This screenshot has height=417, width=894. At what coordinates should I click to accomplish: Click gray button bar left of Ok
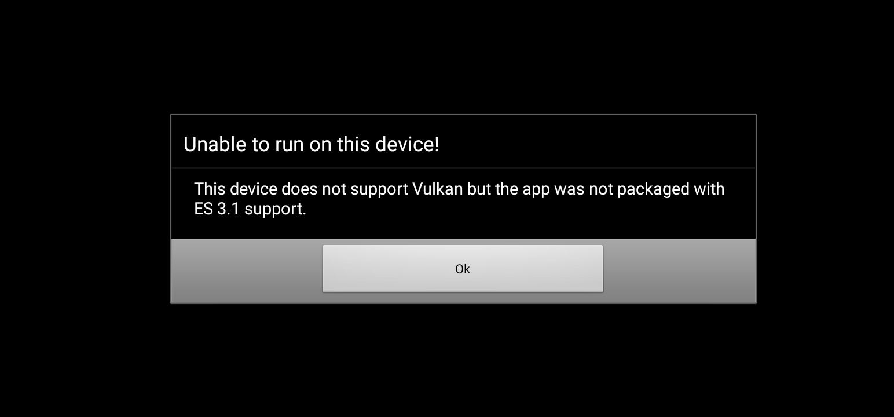tap(247, 270)
